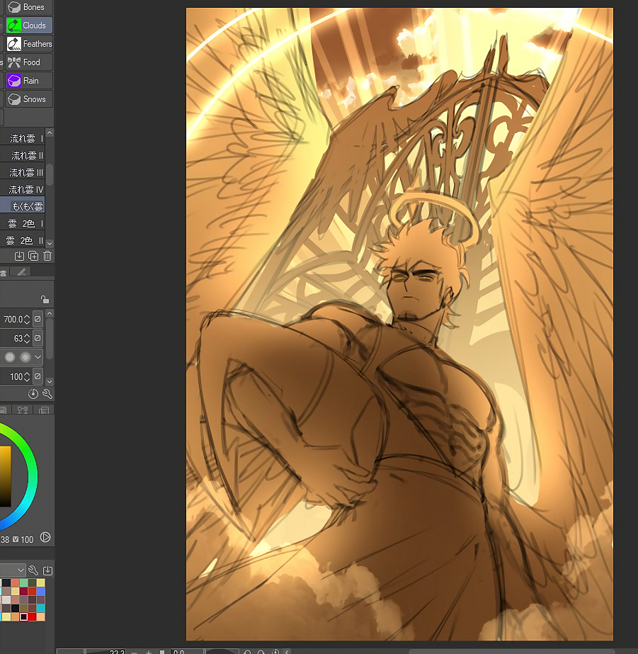
Task: Select the 雲 2色 I brush entry
Action: (25, 224)
